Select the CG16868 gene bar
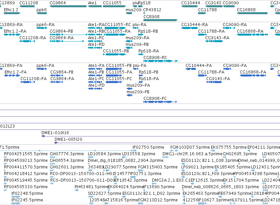This screenshot has height=205, width=280. (x=252, y=13)
